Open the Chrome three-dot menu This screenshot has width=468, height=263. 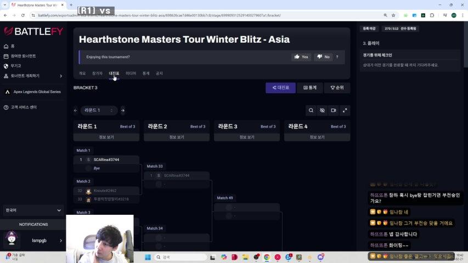tap(463, 15)
